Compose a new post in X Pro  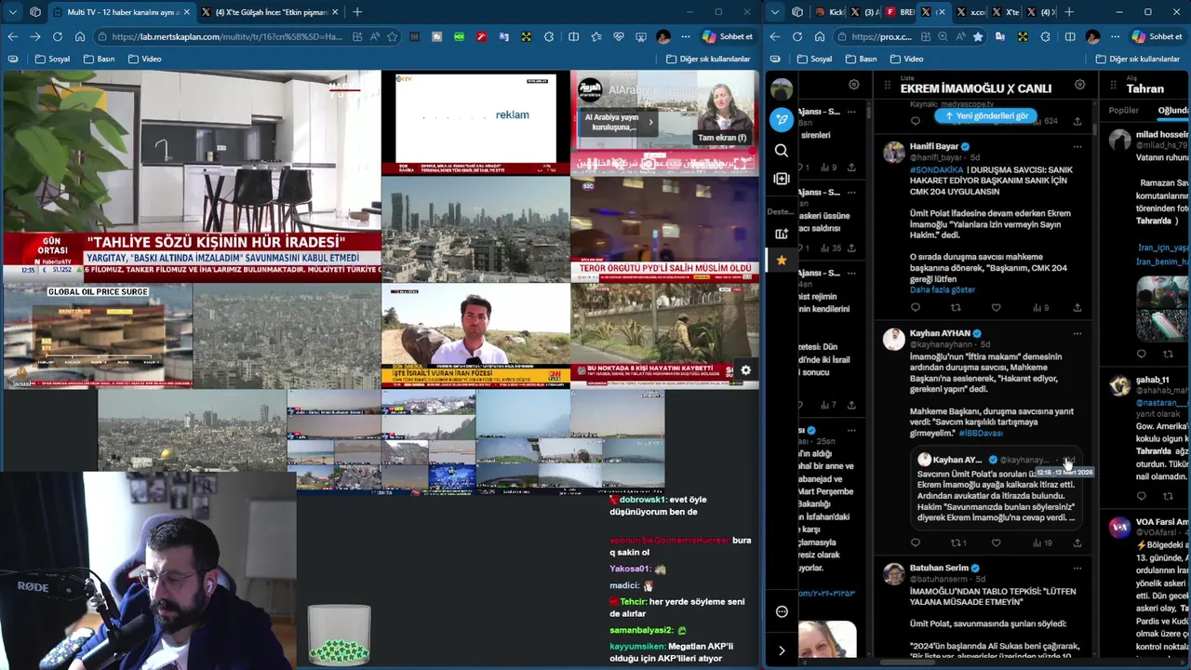click(782, 119)
